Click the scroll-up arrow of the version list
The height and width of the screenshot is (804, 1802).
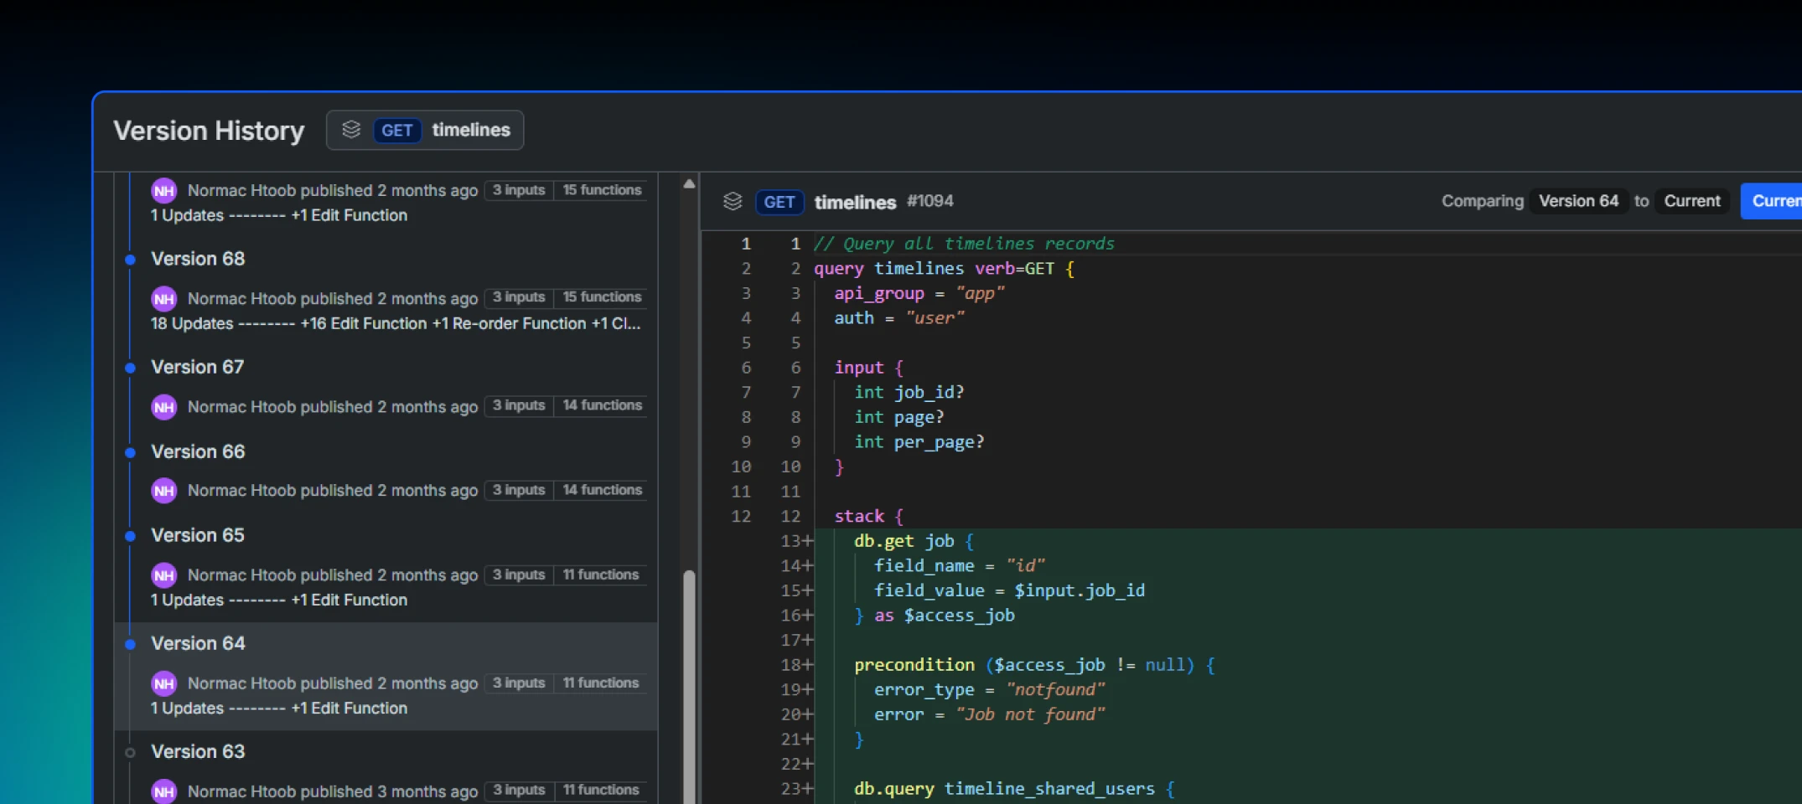coord(689,184)
